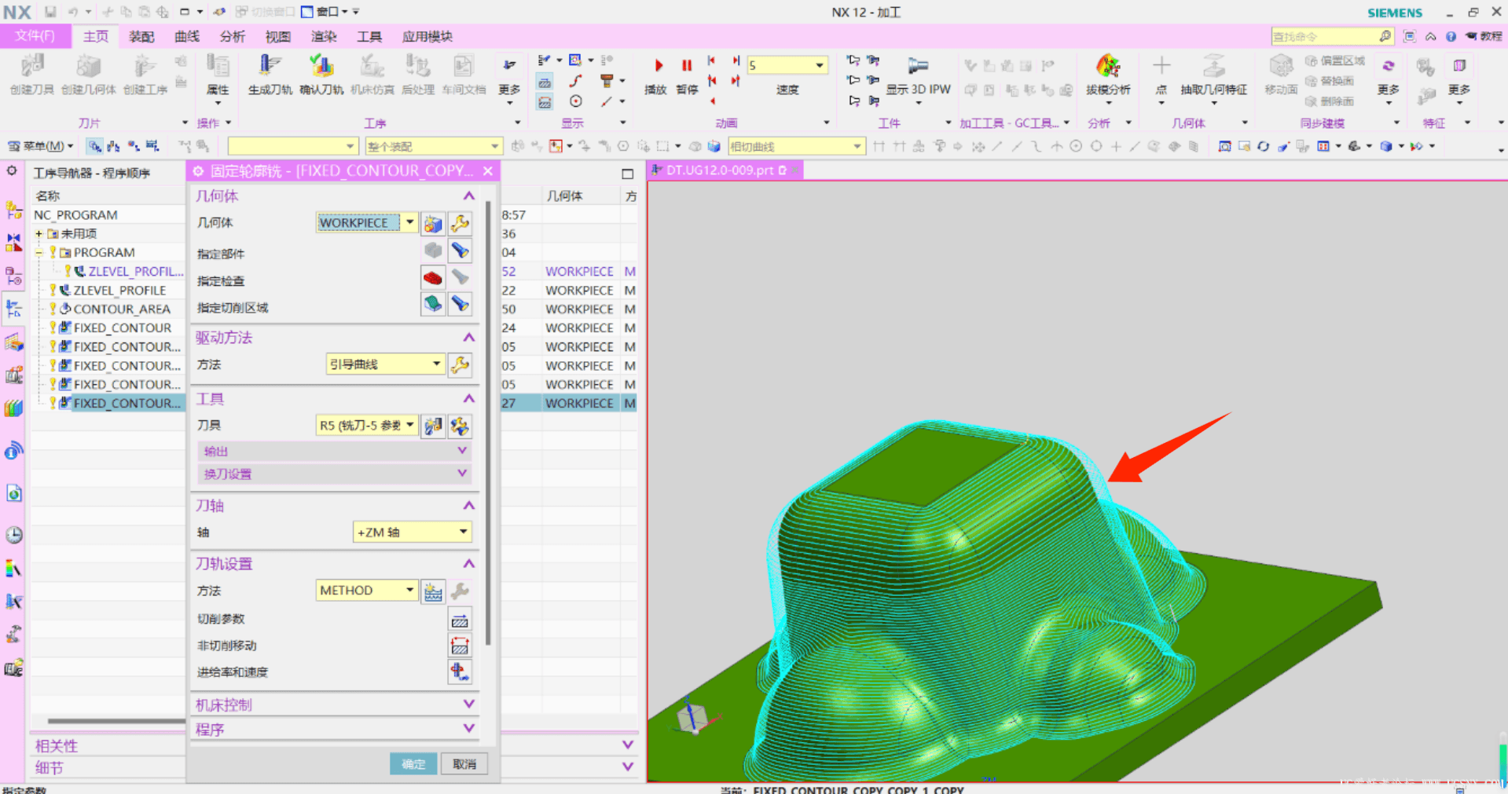The image size is (1508, 794).
Task: Open Cutting Parameters (切削参数) icon
Action: (x=460, y=620)
